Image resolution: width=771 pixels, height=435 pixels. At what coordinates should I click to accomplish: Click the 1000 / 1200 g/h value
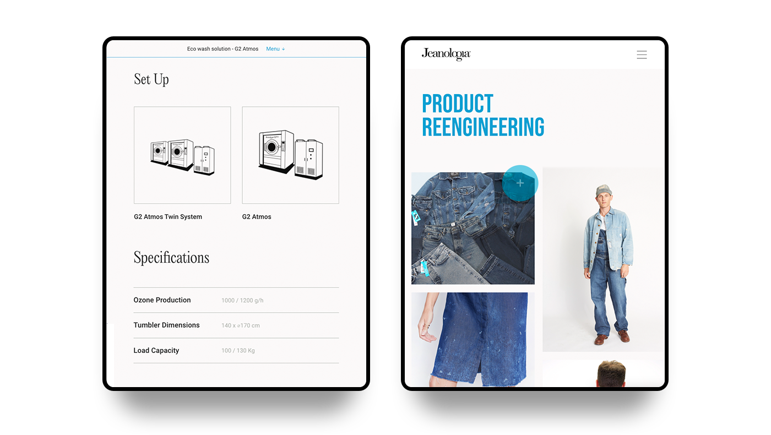pos(242,301)
